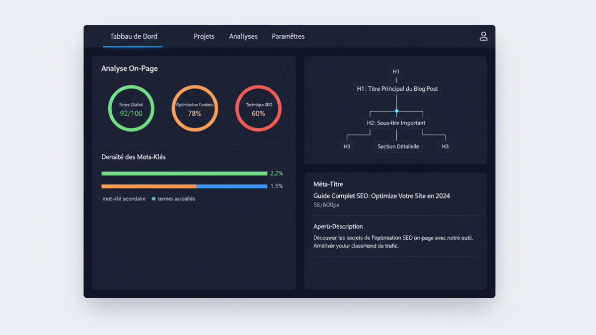Select the Aperù-Déscription preview text
Image resolution: width=596 pixels, height=335 pixels.
[393, 242]
